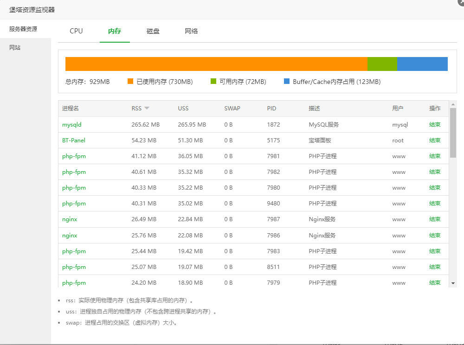
Task: Click the green segment of memory bar
Action: click(382, 64)
